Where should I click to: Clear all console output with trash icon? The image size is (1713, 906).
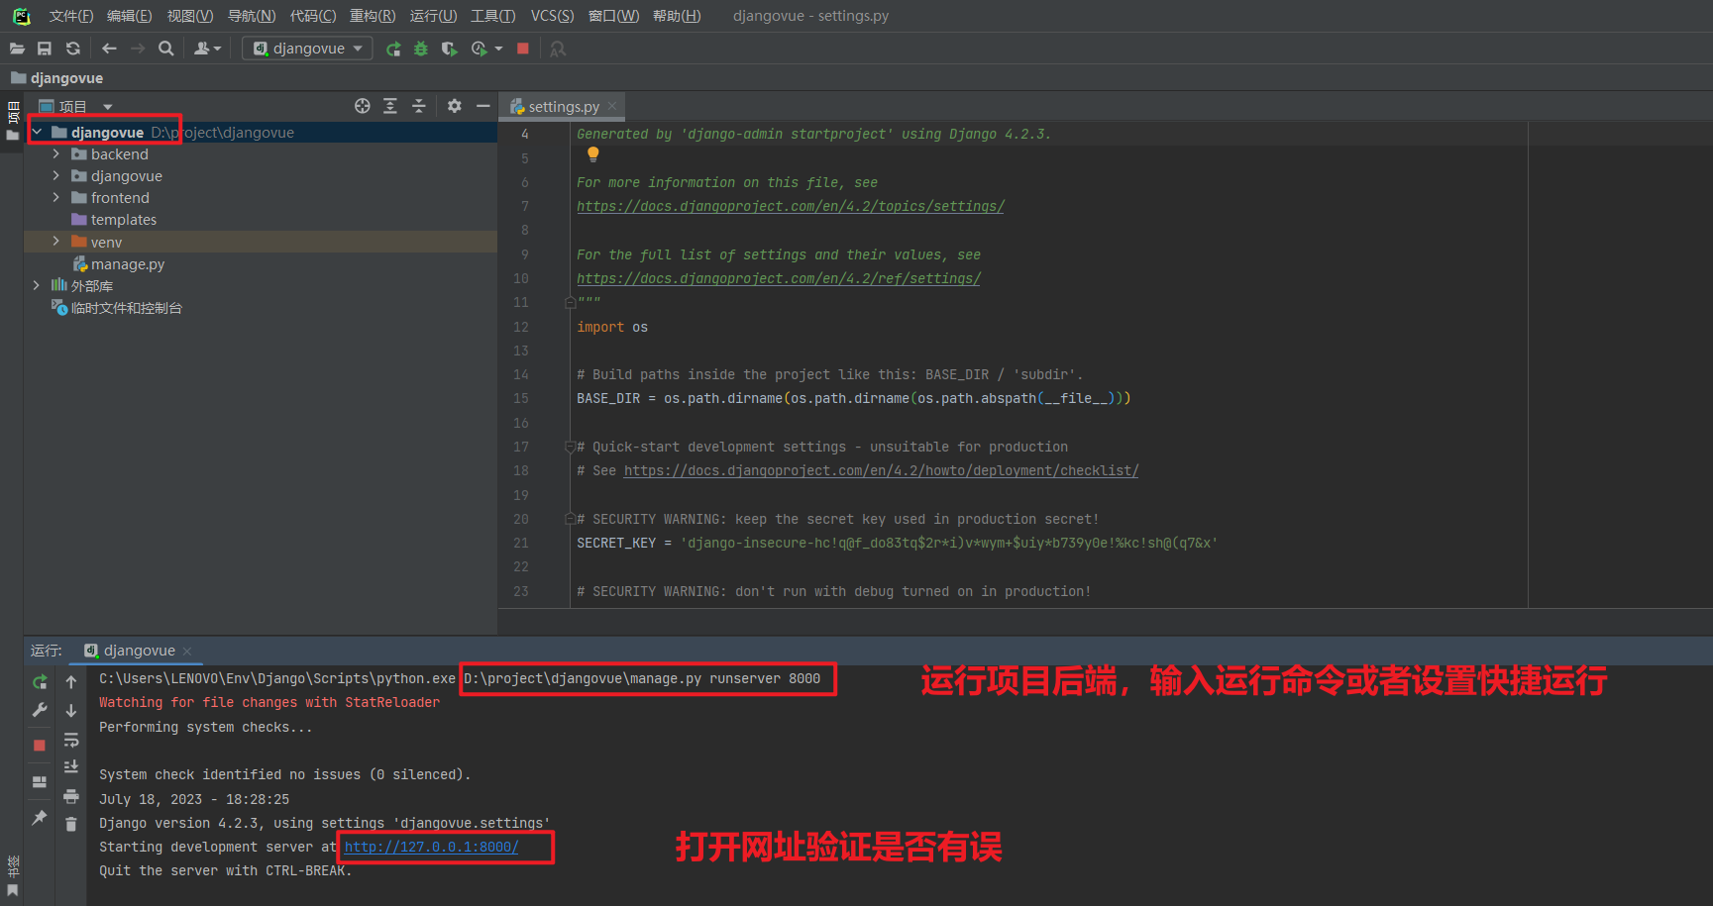pos(71,824)
